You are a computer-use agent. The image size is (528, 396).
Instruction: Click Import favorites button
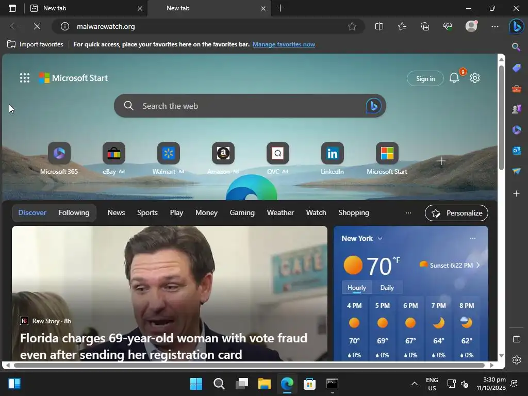point(35,44)
